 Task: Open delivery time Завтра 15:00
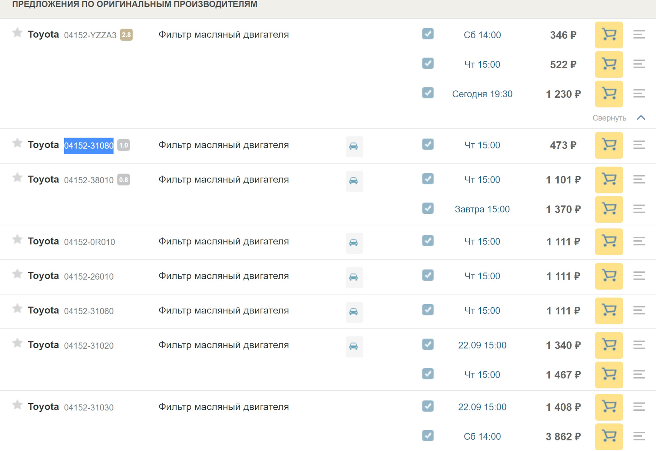[x=482, y=209]
